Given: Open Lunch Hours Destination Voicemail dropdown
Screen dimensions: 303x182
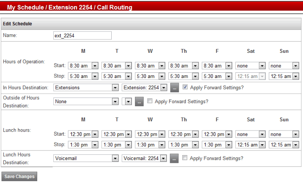Looking at the screenshot, I should point(86,159).
